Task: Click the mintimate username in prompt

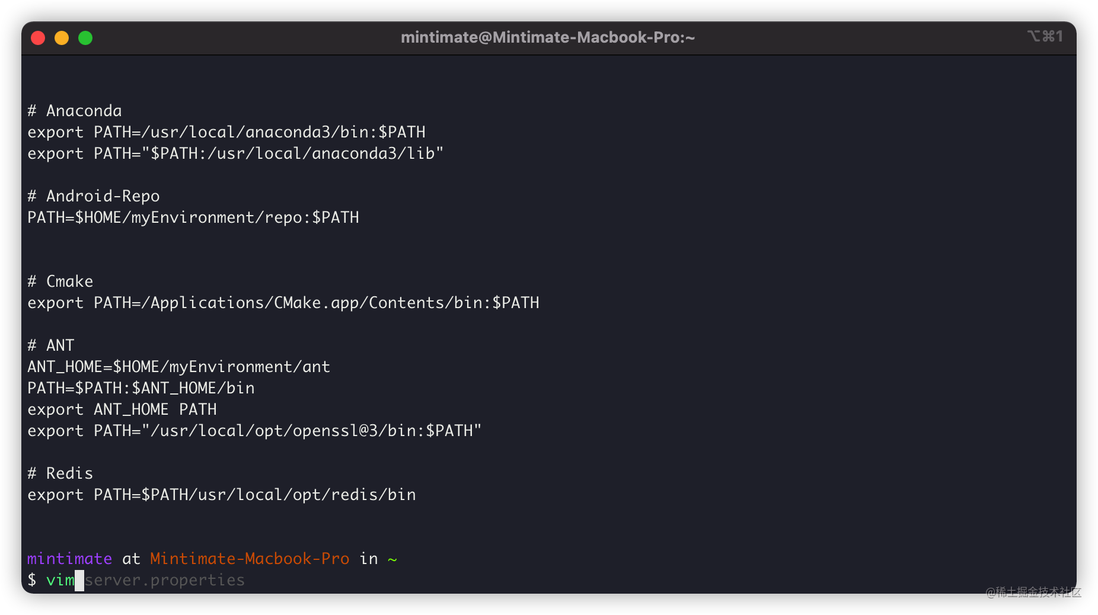Action: pos(69,558)
